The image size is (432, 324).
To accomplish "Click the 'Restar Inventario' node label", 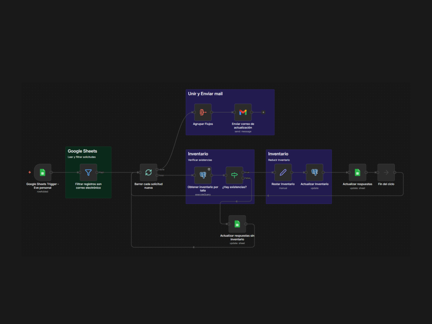I will pos(283,184).
